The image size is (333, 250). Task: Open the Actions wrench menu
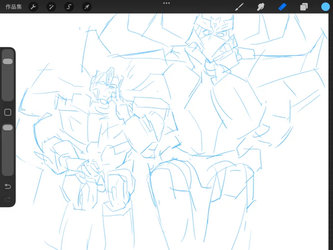(33, 7)
